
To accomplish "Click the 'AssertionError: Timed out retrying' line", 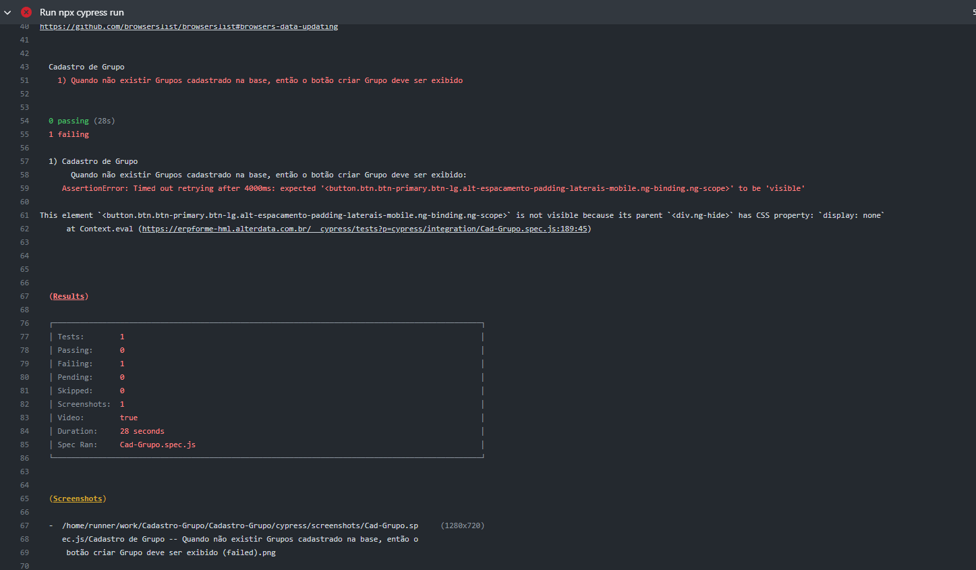I will point(433,188).
